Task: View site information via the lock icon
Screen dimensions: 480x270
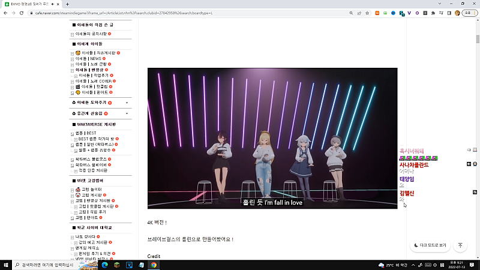Action: [31, 13]
